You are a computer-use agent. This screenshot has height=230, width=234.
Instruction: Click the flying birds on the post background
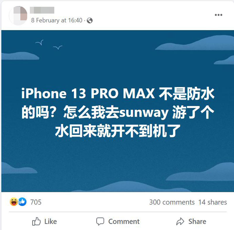point(49,44)
